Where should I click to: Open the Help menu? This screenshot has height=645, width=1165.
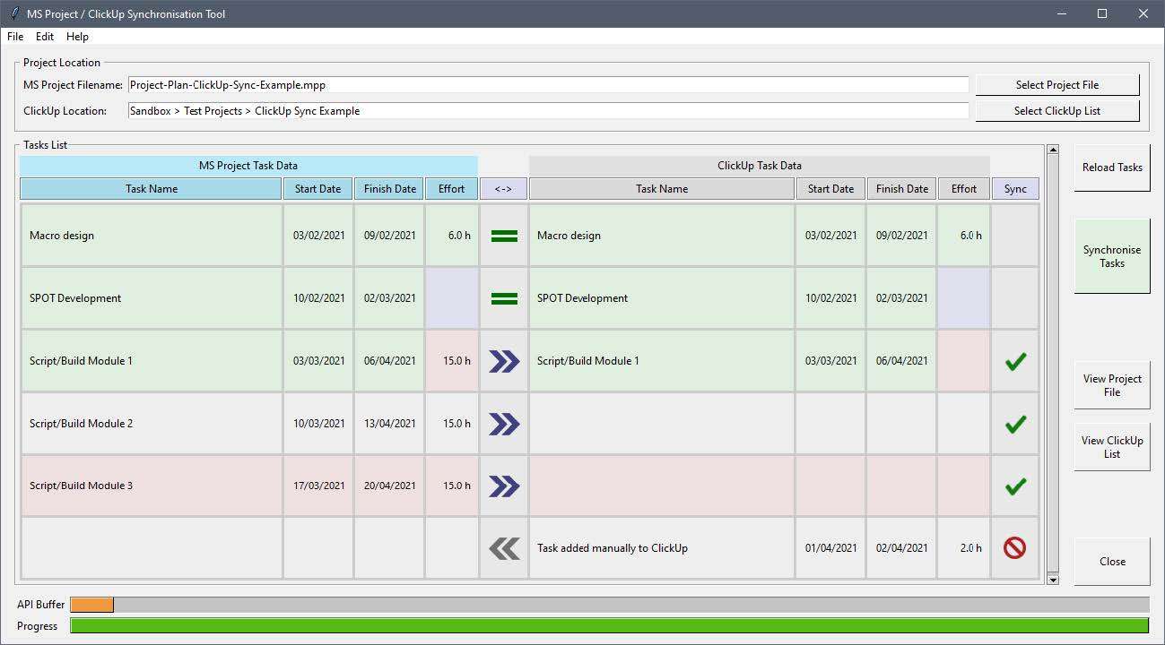click(77, 37)
